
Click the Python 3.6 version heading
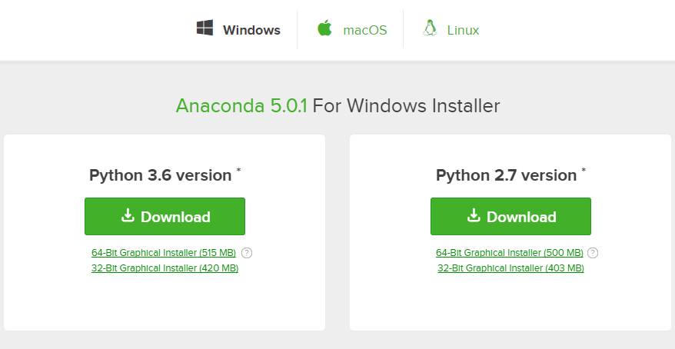(x=160, y=175)
